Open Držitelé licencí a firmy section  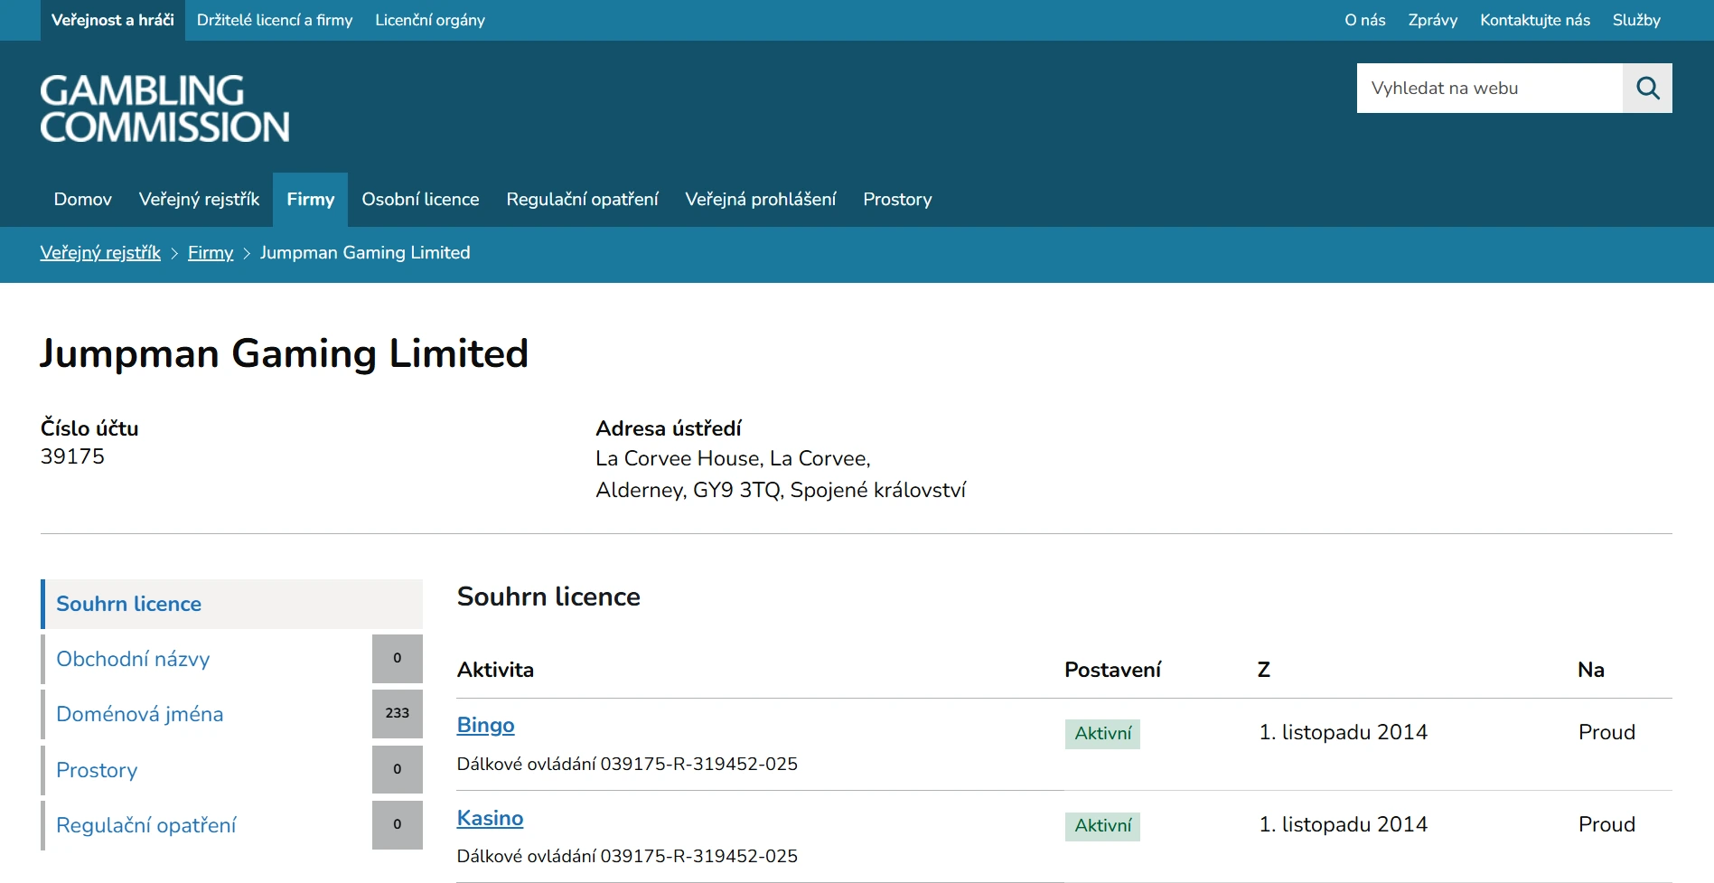275,20
